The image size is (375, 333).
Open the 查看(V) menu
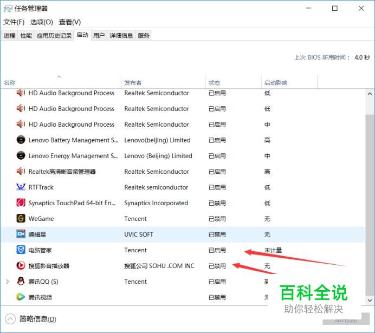point(70,22)
